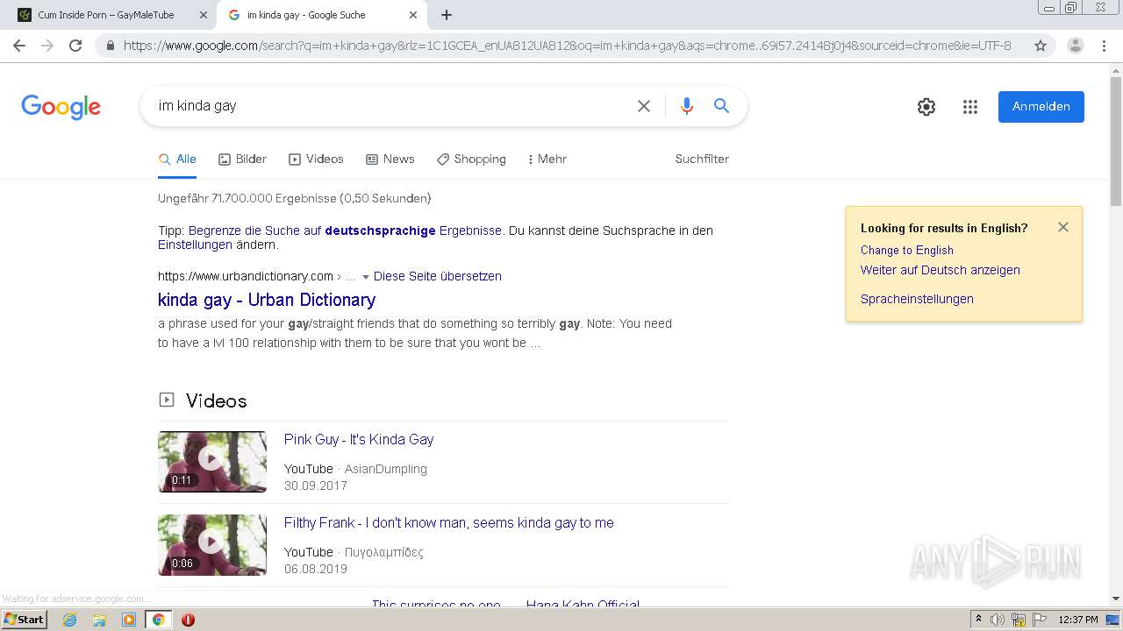Open the Google apps grid
The image size is (1123, 631).
pos(970,107)
